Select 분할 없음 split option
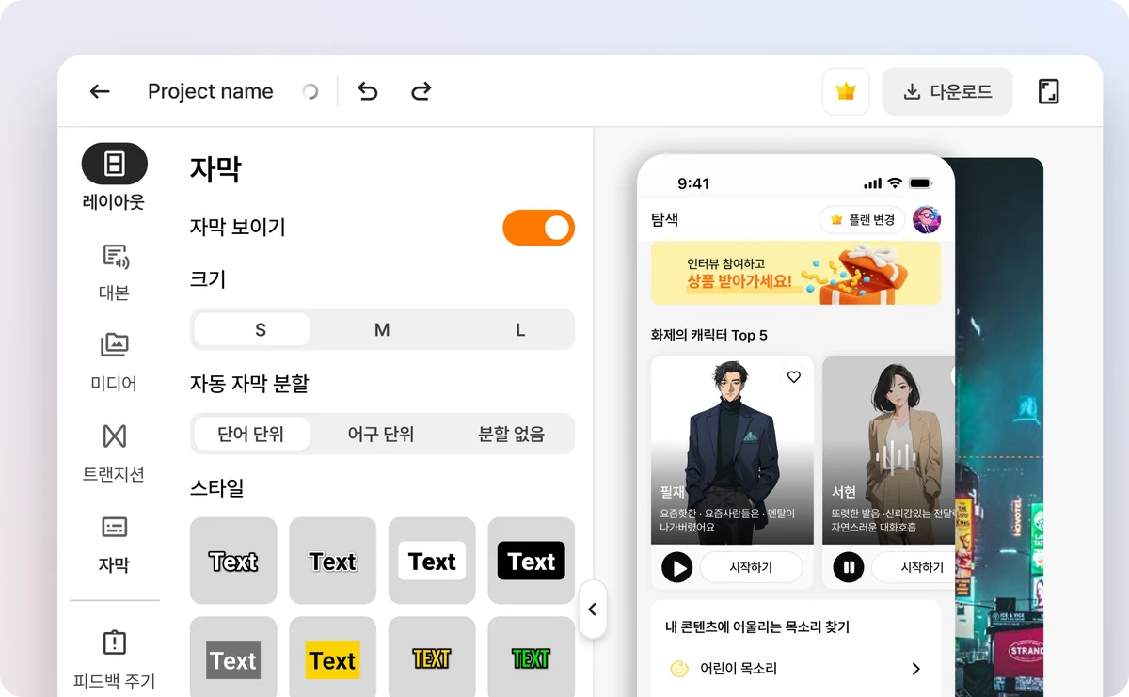Viewport: 1129px width, 697px height. click(x=511, y=435)
